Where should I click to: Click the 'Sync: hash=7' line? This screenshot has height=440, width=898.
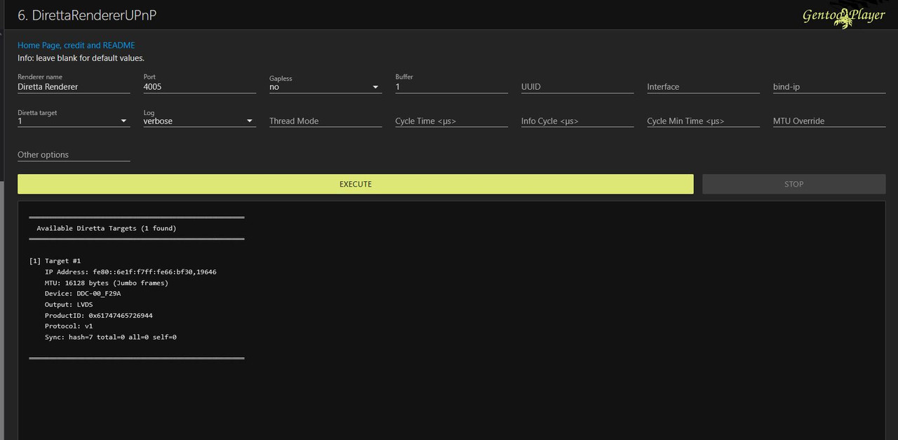(111, 338)
